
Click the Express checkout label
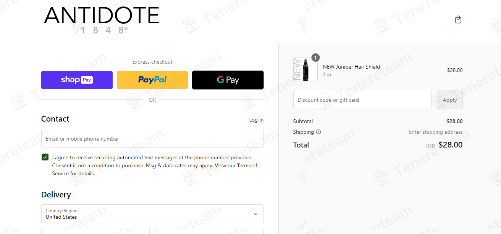[152, 62]
